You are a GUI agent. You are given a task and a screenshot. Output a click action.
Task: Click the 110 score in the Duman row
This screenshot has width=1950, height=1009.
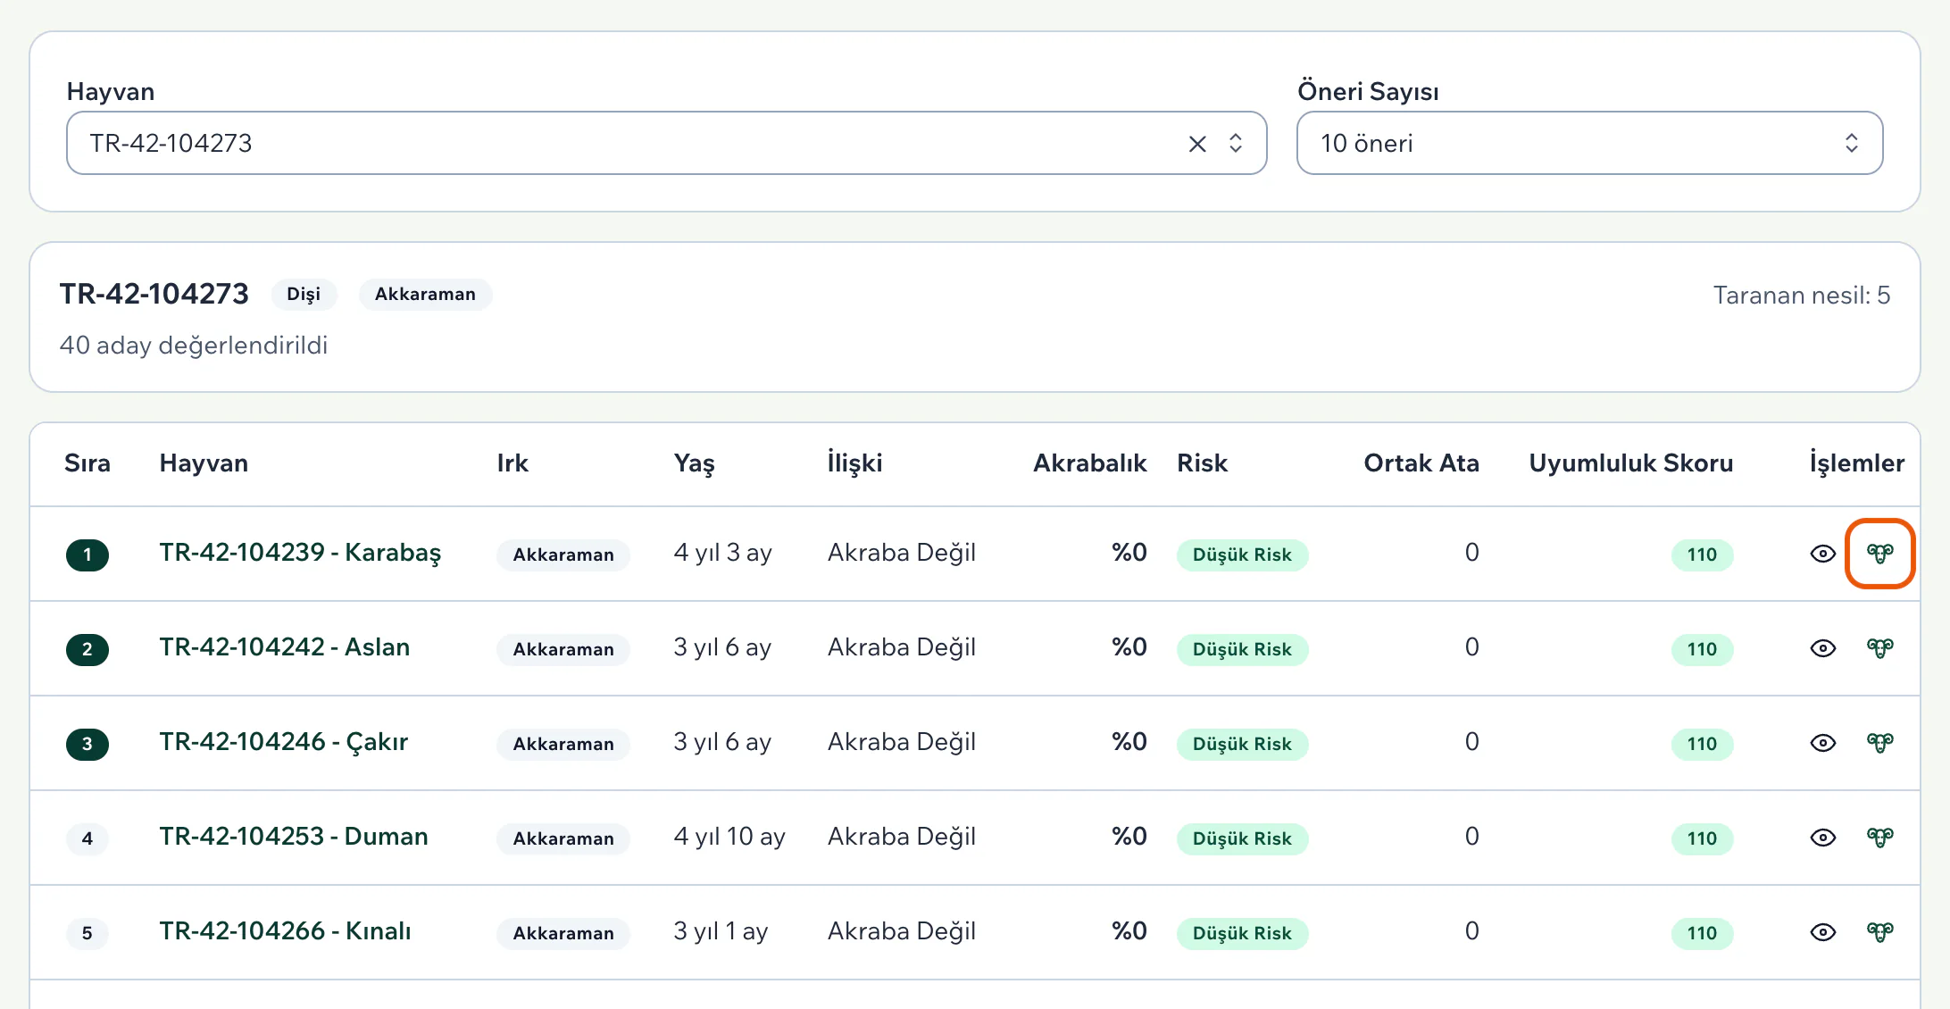point(1702,838)
